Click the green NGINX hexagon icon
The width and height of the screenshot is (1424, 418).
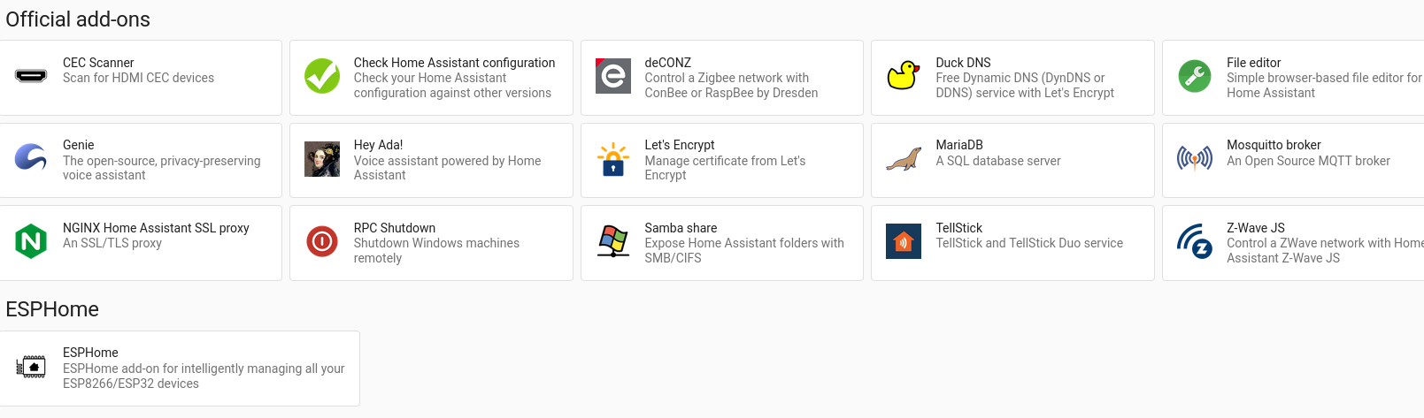31,241
